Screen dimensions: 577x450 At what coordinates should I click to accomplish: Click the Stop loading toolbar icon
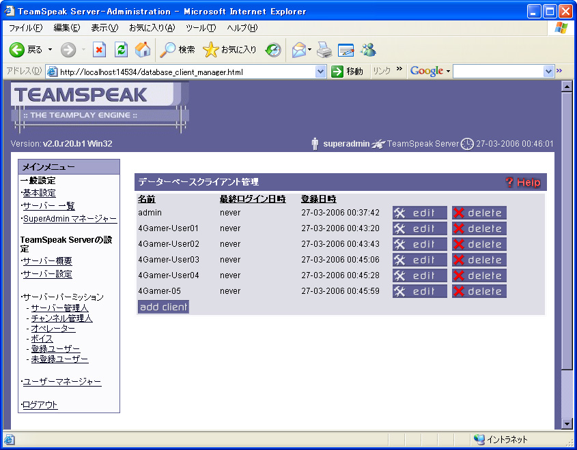100,50
